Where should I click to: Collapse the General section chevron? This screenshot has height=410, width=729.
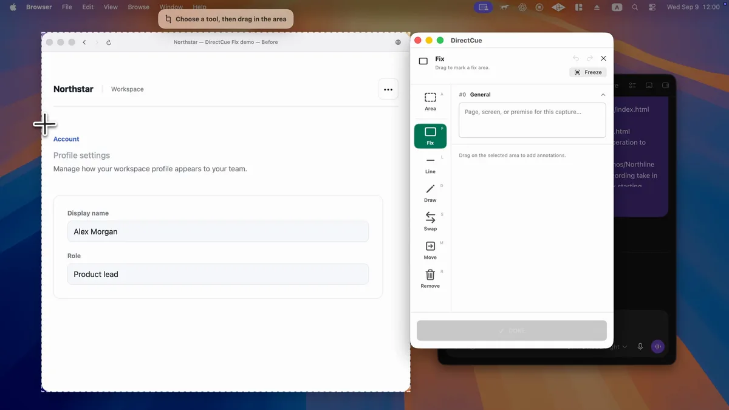click(603, 95)
